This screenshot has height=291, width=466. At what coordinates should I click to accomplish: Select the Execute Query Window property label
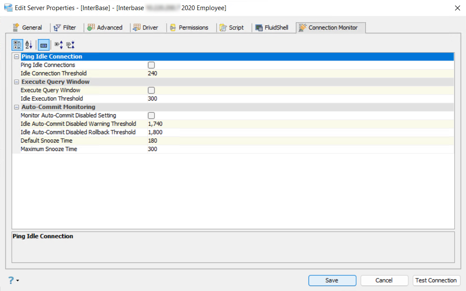51,90
